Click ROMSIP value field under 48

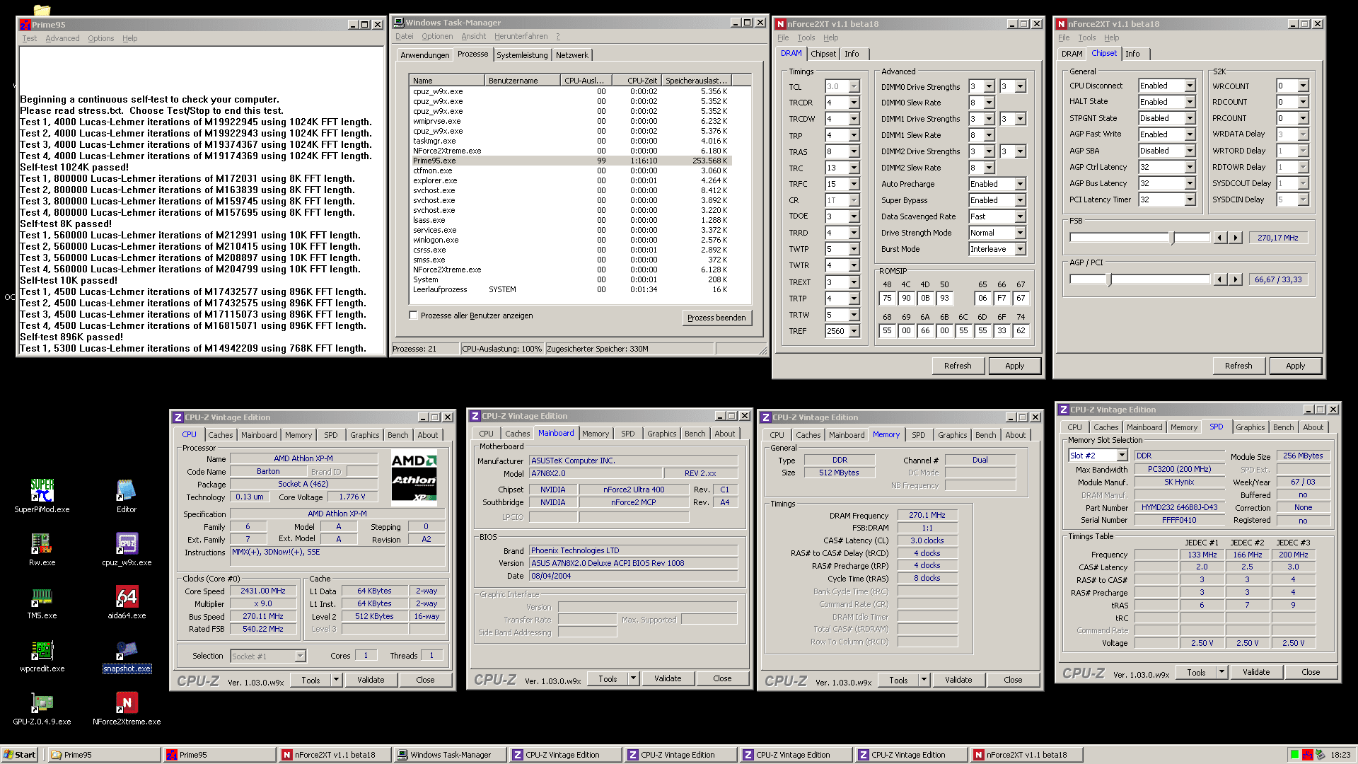click(x=887, y=298)
